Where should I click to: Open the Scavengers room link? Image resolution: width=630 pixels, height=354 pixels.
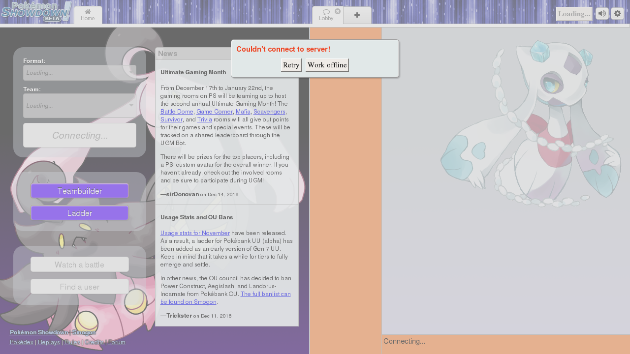click(x=269, y=112)
